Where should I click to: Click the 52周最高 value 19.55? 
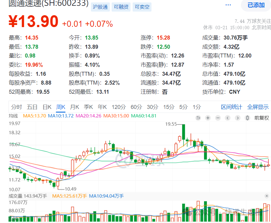pyautogui.click(x=43, y=92)
